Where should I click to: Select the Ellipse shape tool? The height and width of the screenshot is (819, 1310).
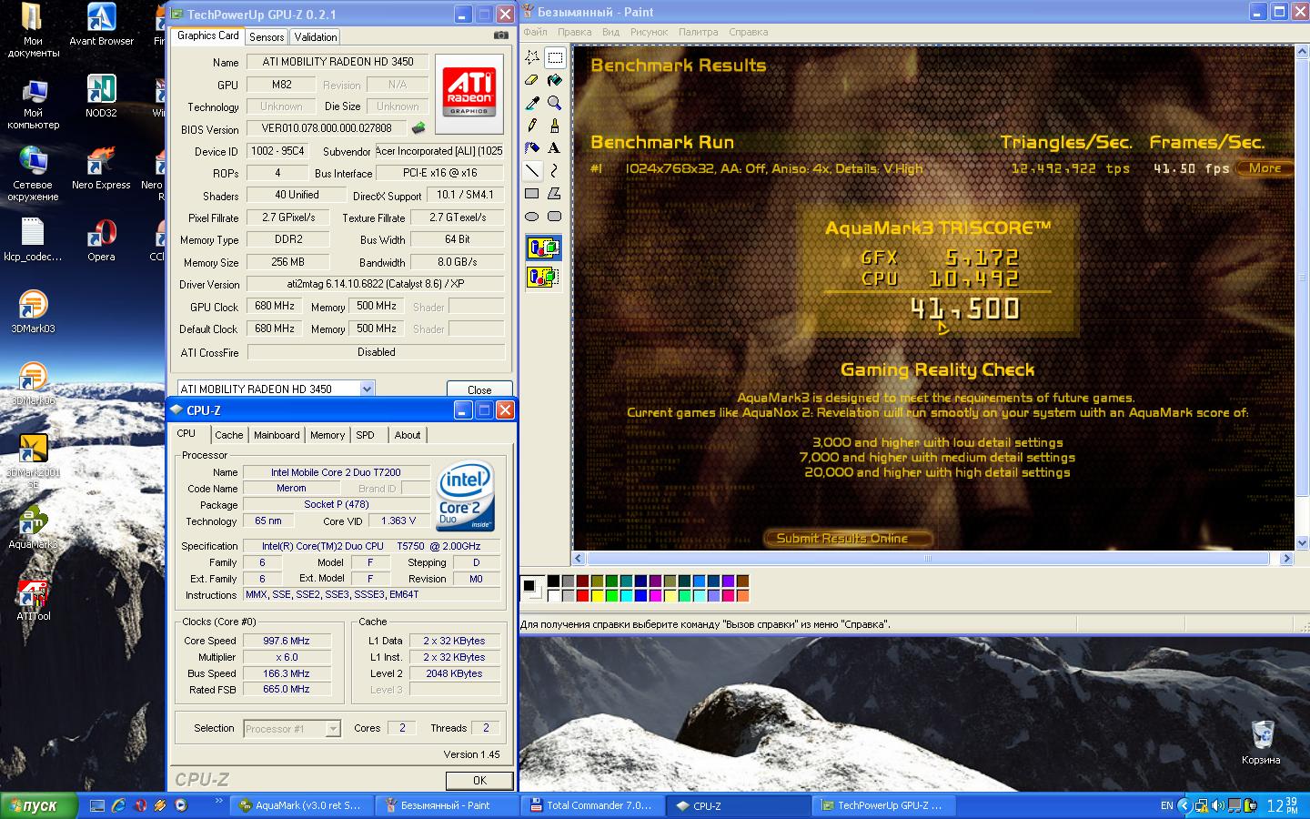(532, 217)
